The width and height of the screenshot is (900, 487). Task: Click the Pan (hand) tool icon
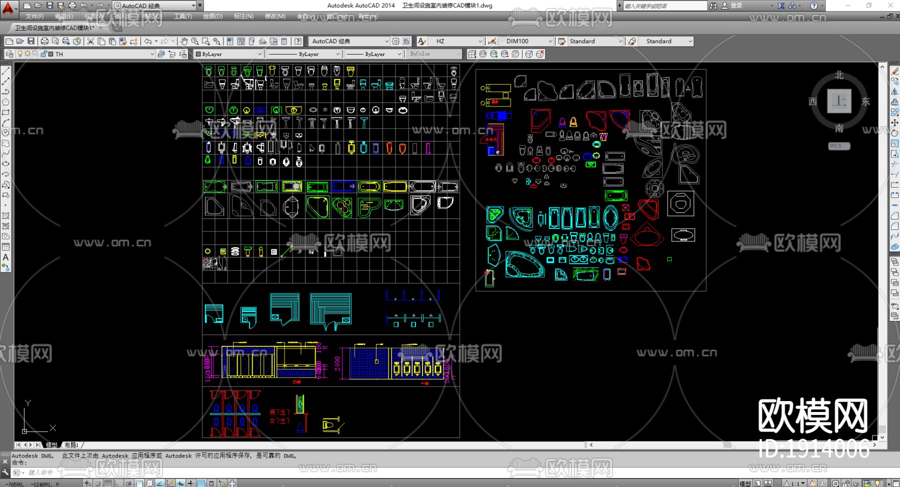point(184,41)
